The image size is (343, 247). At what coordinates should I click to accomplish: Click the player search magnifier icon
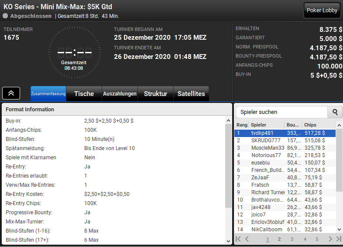point(335,112)
